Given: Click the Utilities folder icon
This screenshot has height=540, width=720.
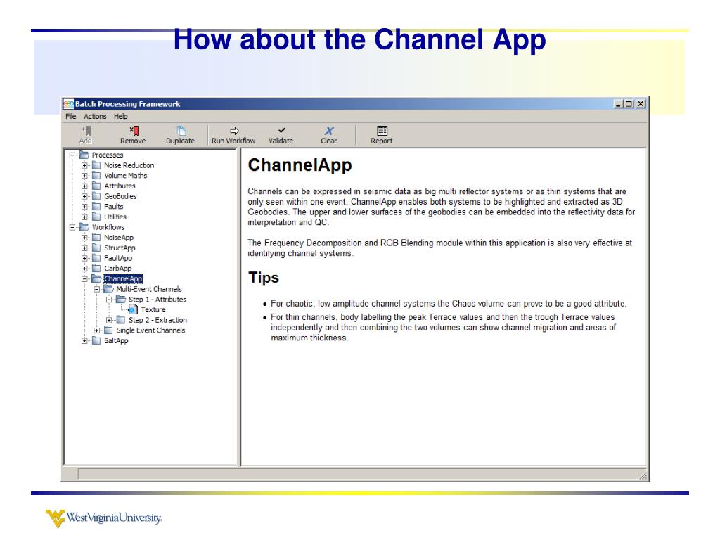Looking at the screenshot, I should coord(96,217).
